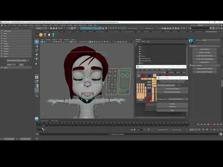Viewport: 223px width, 167px height.
Task: Open the script editor icon at bottom-right
Action: tap(221, 134)
